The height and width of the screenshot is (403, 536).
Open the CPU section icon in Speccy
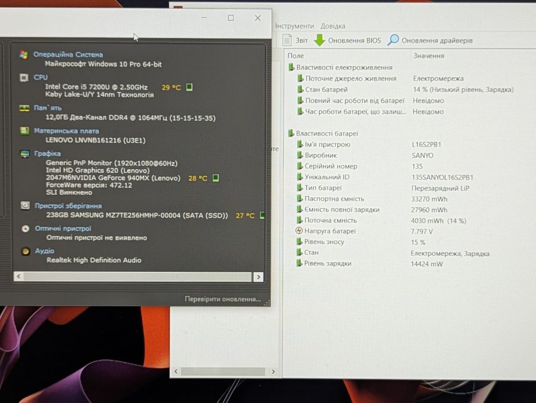coord(24,77)
